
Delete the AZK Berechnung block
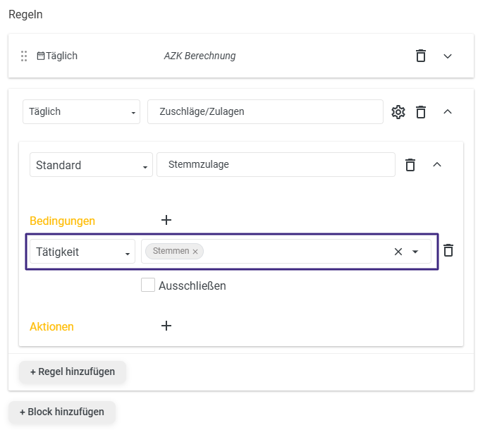[421, 56]
